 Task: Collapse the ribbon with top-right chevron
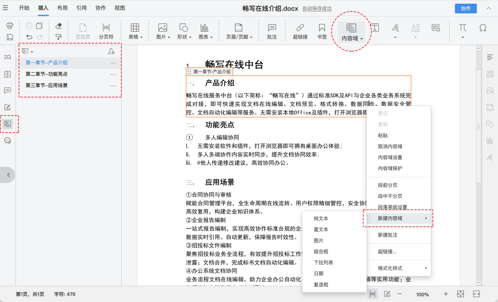click(489, 8)
